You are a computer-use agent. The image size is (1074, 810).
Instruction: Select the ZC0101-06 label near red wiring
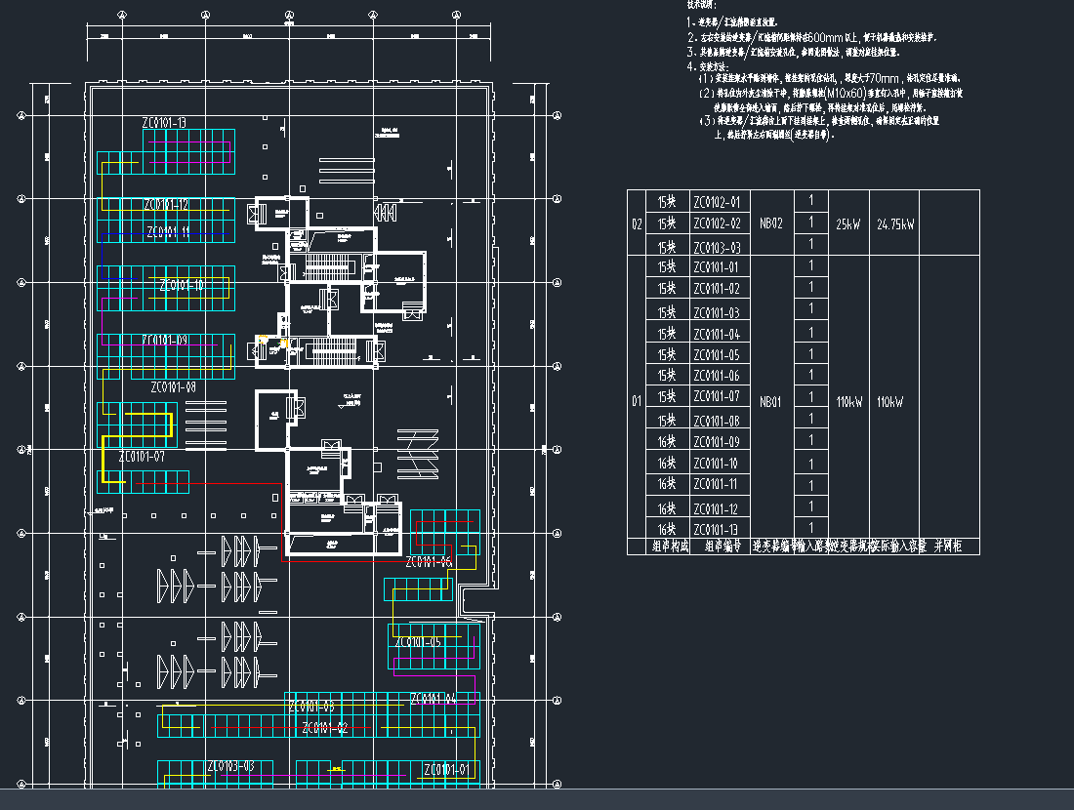point(429,562)
